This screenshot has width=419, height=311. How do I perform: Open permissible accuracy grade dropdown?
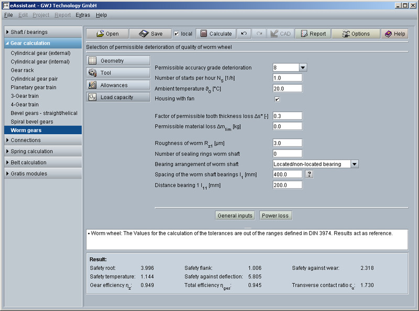pos(303,67)
